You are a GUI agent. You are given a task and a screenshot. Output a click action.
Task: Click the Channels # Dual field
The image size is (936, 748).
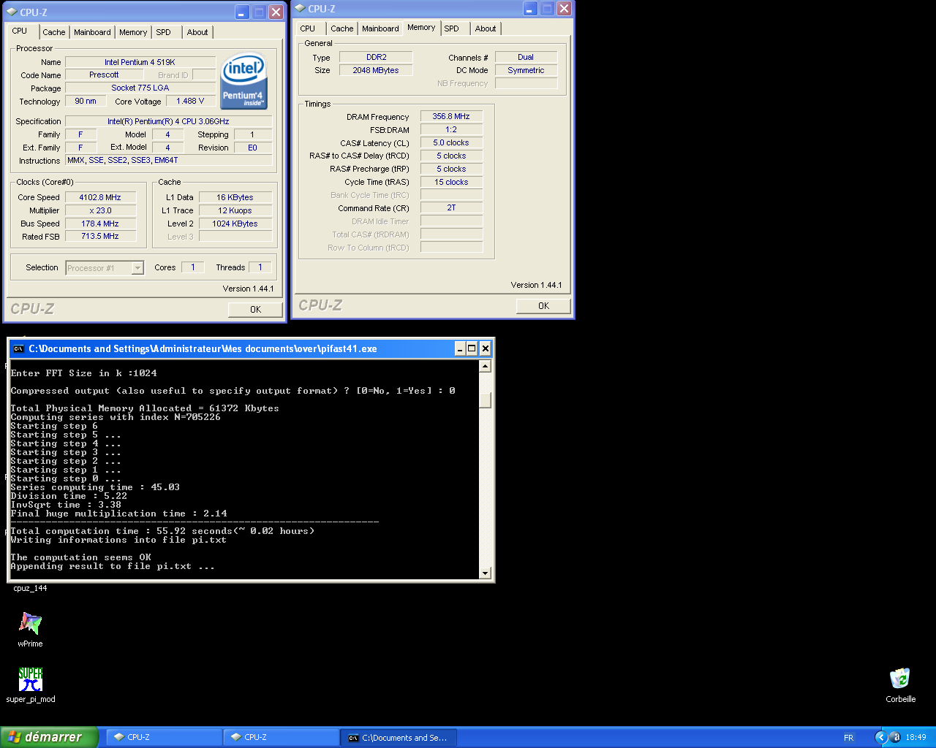click(526, 57)
